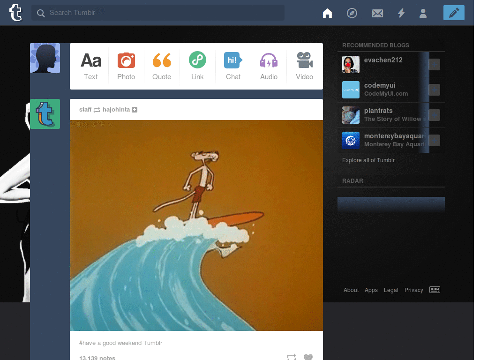Open the plantrats blog avatar thumbnail
The image size is (480, 360).
click(351, 115)
